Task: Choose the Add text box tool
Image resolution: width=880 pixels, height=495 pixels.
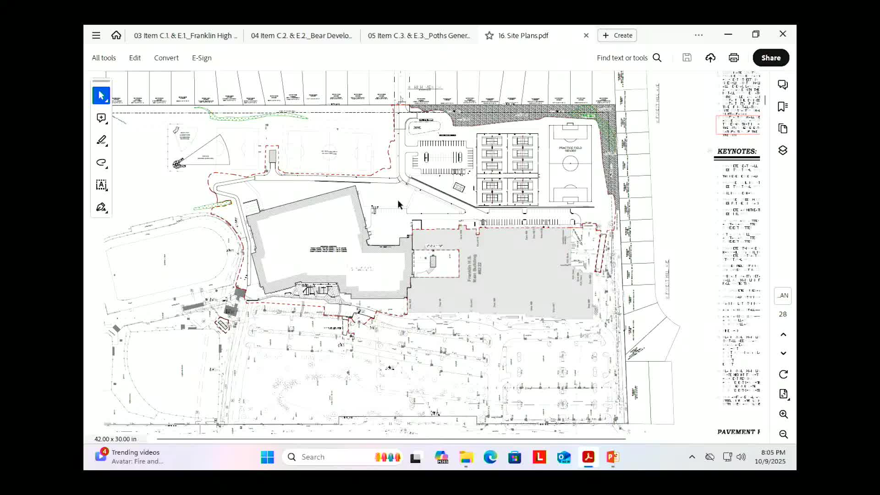Action: click(101, 185)
